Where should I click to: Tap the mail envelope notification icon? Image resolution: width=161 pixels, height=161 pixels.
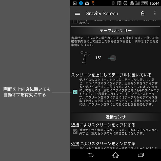point(87,3)
